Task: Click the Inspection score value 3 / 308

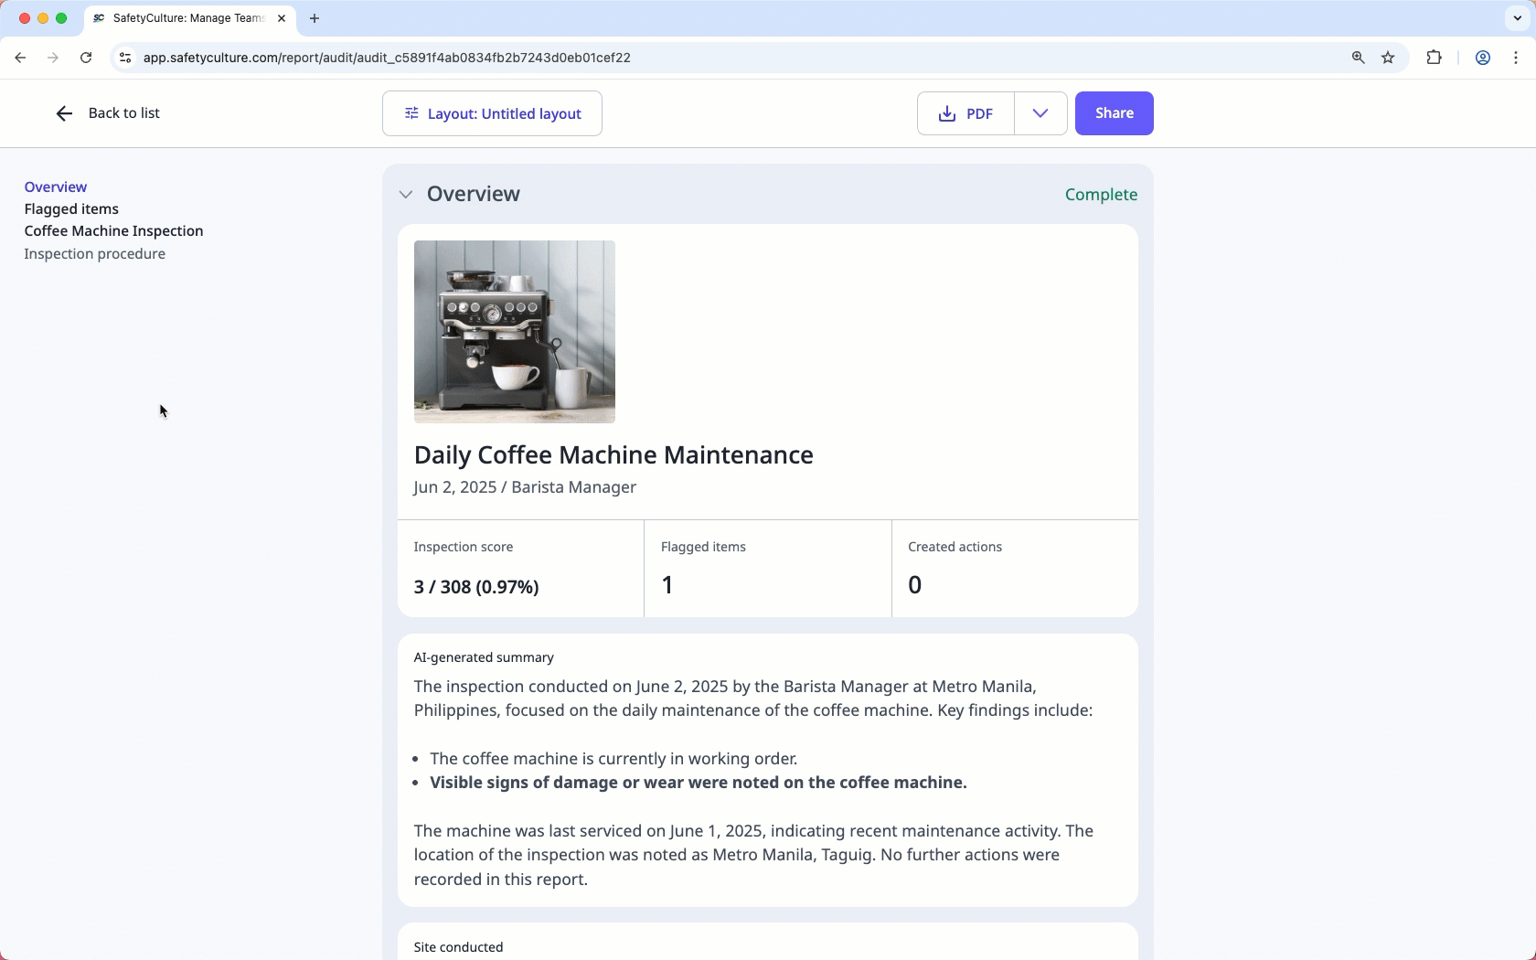Action: (476, 587)
